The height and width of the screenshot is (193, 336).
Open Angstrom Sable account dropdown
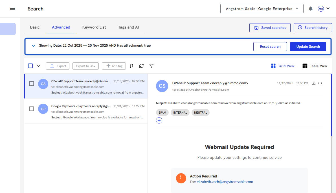pos(262,9)
